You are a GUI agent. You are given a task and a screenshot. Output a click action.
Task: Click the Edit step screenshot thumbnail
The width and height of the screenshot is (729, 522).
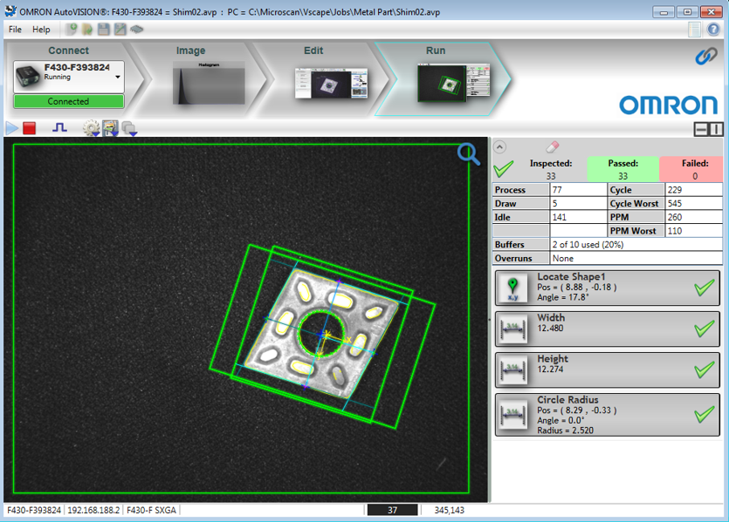click(331, 83)
